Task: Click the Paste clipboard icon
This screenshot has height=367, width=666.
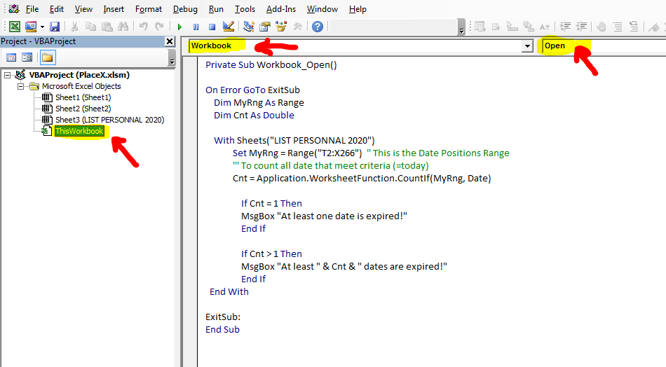Action: (107, 27)
